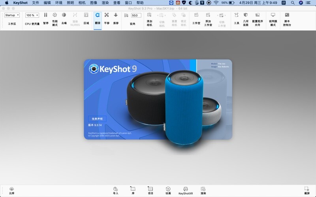Click the Wi-Fi status icon
This screenshot has width=316, height=197.
click(x=216, y=3)
